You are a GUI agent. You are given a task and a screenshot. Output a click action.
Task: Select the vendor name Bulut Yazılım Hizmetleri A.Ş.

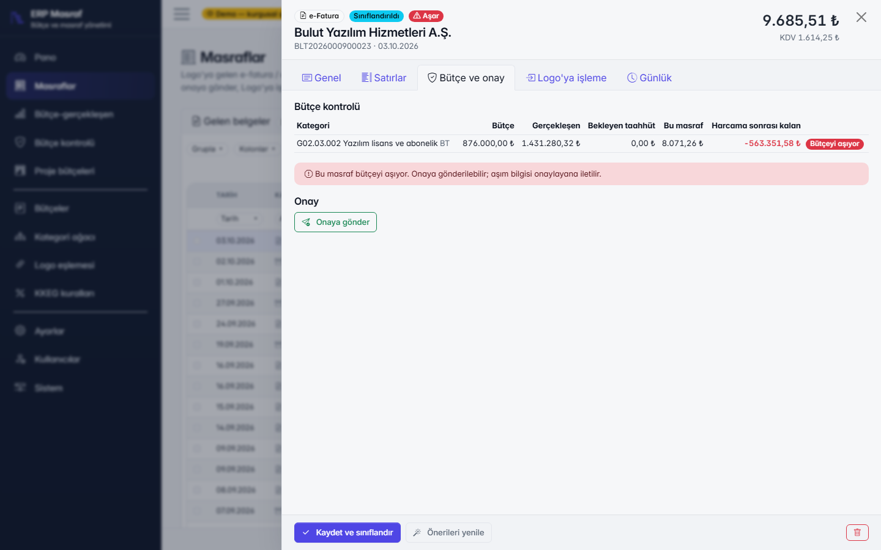coord(373,32)
